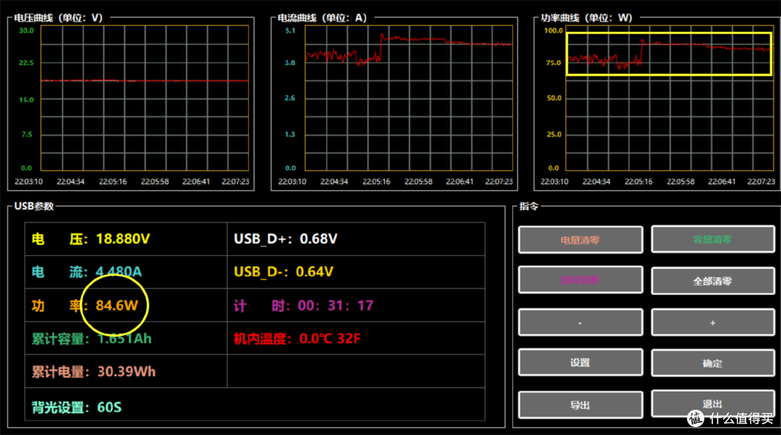Click the 50.0 label on power axis

click(554, 98)
